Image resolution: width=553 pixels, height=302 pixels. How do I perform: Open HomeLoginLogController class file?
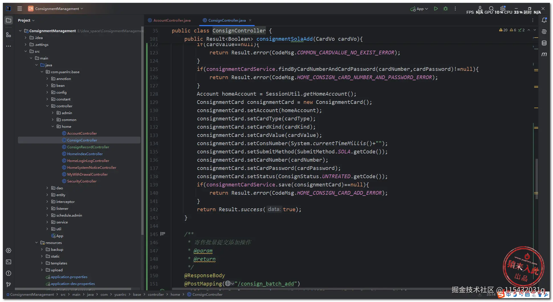(85, 161)
